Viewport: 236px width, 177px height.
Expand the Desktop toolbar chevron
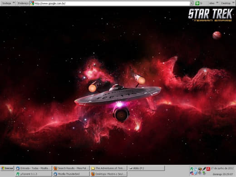[x=233, y=3]
